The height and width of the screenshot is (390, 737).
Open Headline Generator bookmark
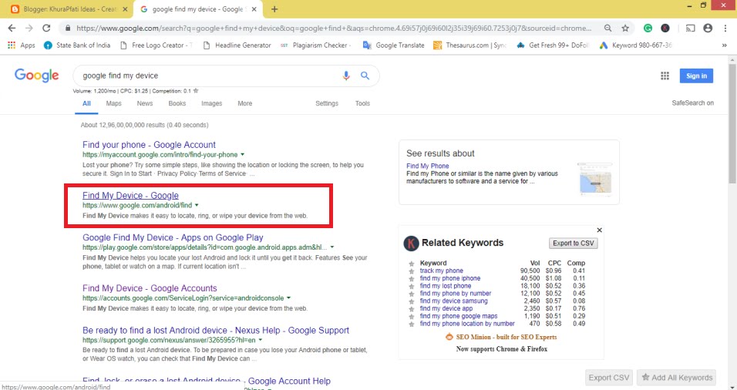coord(237,45)
